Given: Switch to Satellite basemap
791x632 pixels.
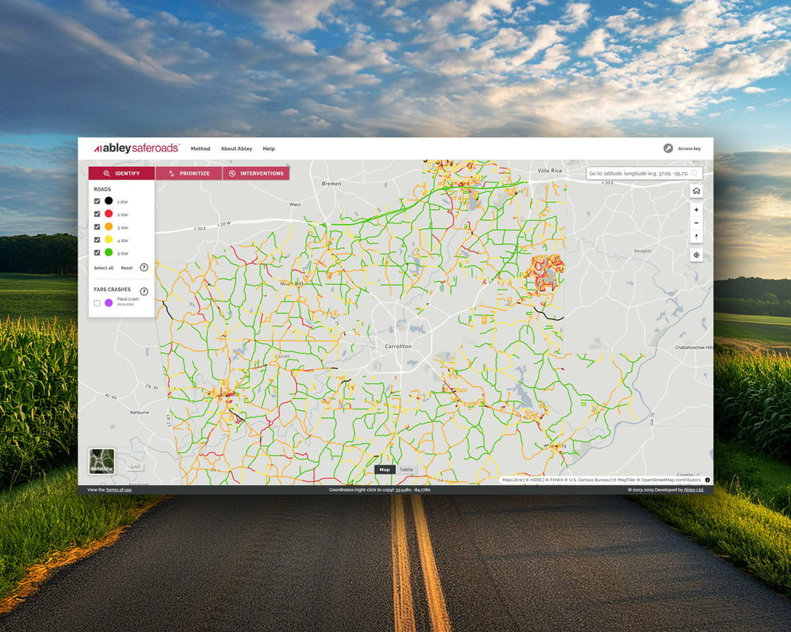Looking at the screenshot, I should (x=101, y=460).
